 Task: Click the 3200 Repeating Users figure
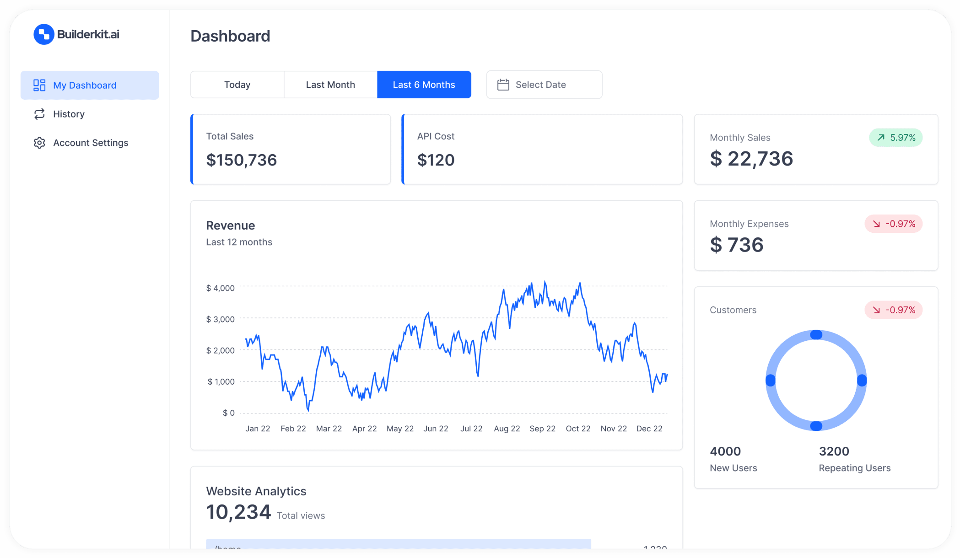click(x=834, y=451)
